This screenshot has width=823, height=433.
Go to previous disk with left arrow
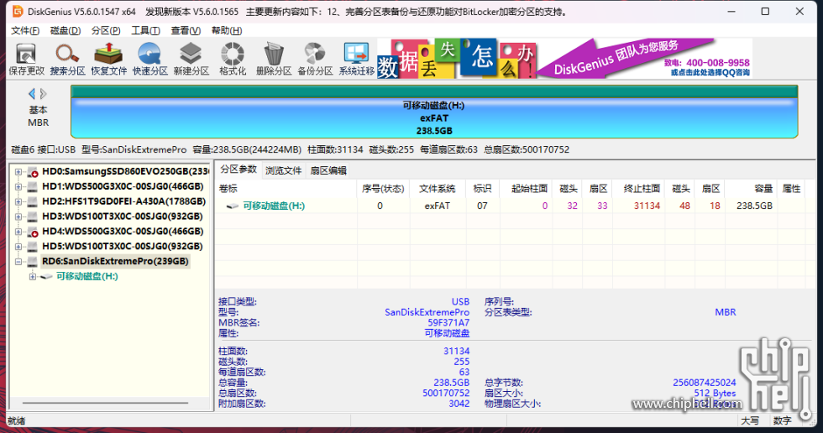(32, 94)
